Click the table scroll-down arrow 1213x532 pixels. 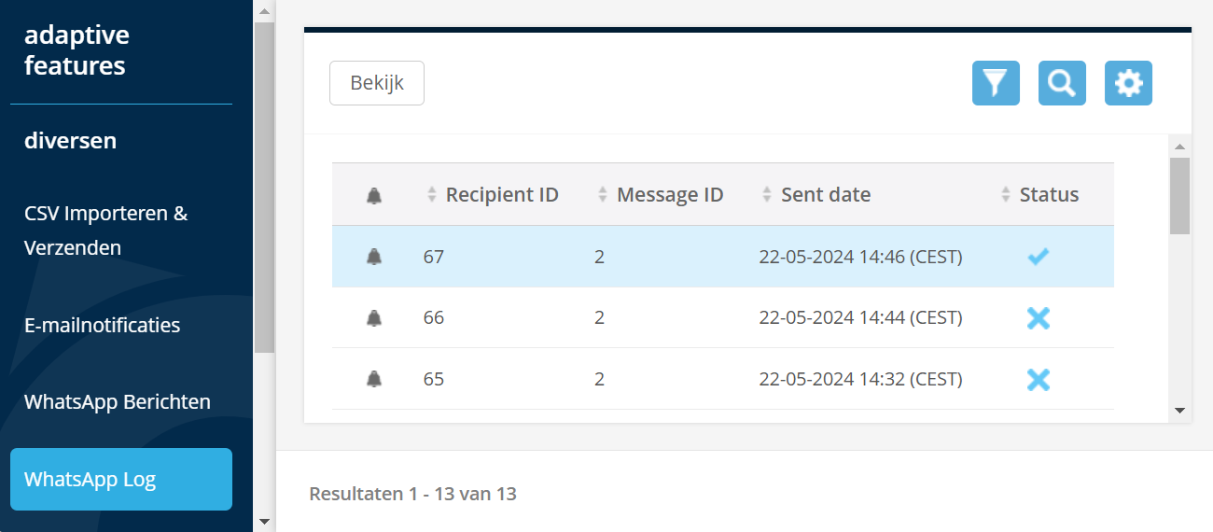click(1179, 410)
